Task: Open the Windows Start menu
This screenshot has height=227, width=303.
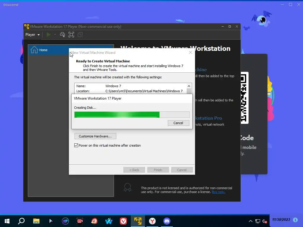Action: [x=7, y=221]
